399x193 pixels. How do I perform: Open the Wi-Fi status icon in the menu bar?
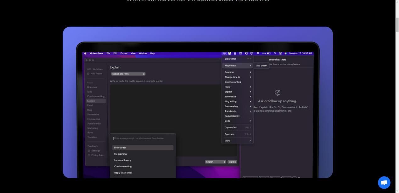(258, 53)
